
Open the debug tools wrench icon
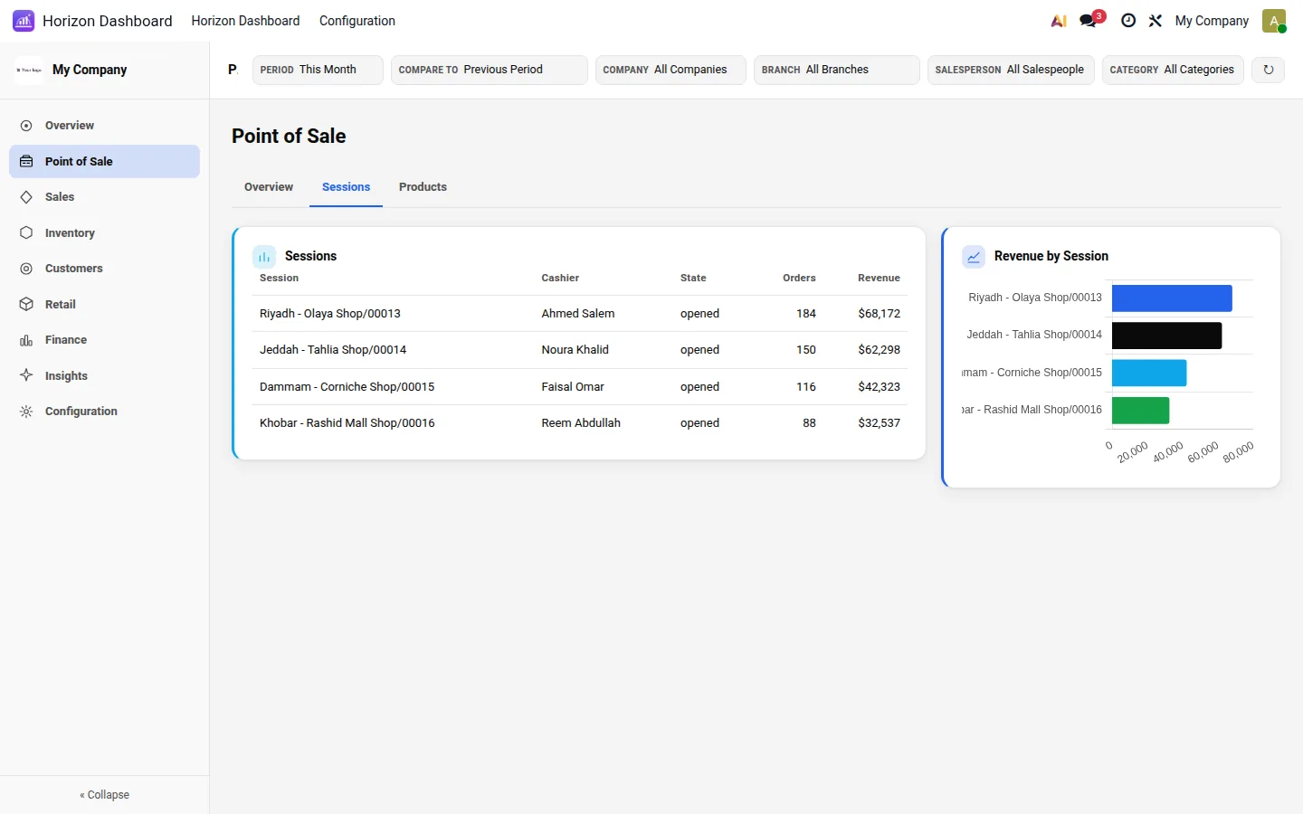[x=1156, y=21]
